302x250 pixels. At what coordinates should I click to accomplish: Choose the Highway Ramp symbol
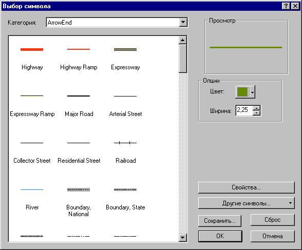pos(79,57)
